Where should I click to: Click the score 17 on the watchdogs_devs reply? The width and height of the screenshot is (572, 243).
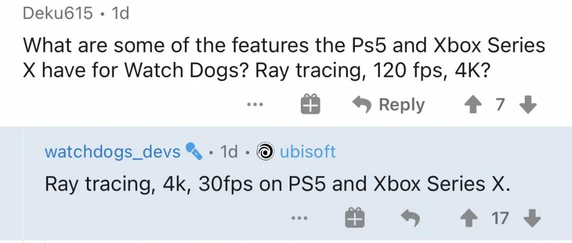click(x=500, y=218)
